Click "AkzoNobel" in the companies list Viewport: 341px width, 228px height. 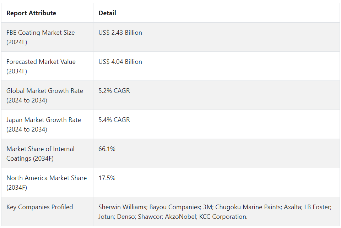click(185, 217)
